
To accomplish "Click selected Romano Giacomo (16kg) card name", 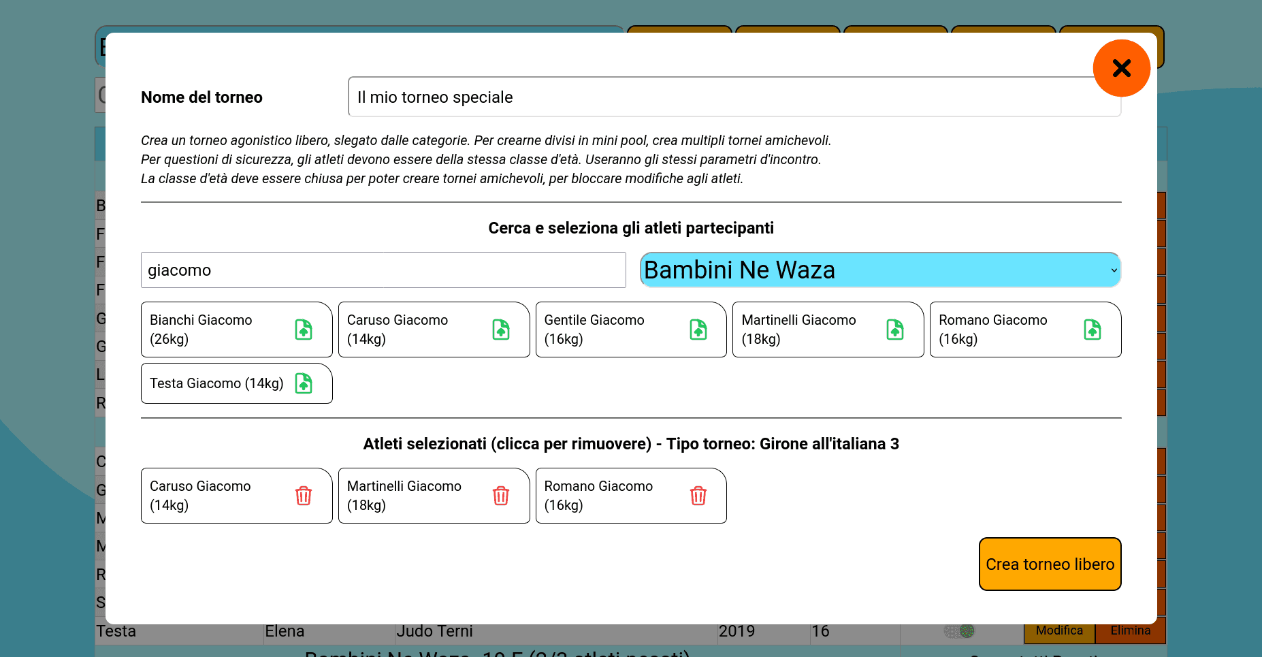I will (x=598, y=496).
